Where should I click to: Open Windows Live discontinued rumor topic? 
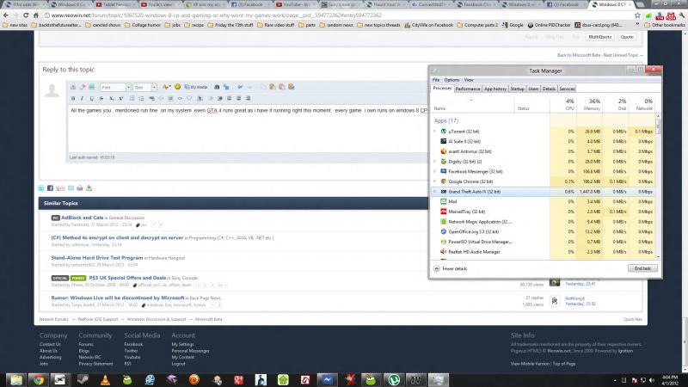(x=118, y=298)
